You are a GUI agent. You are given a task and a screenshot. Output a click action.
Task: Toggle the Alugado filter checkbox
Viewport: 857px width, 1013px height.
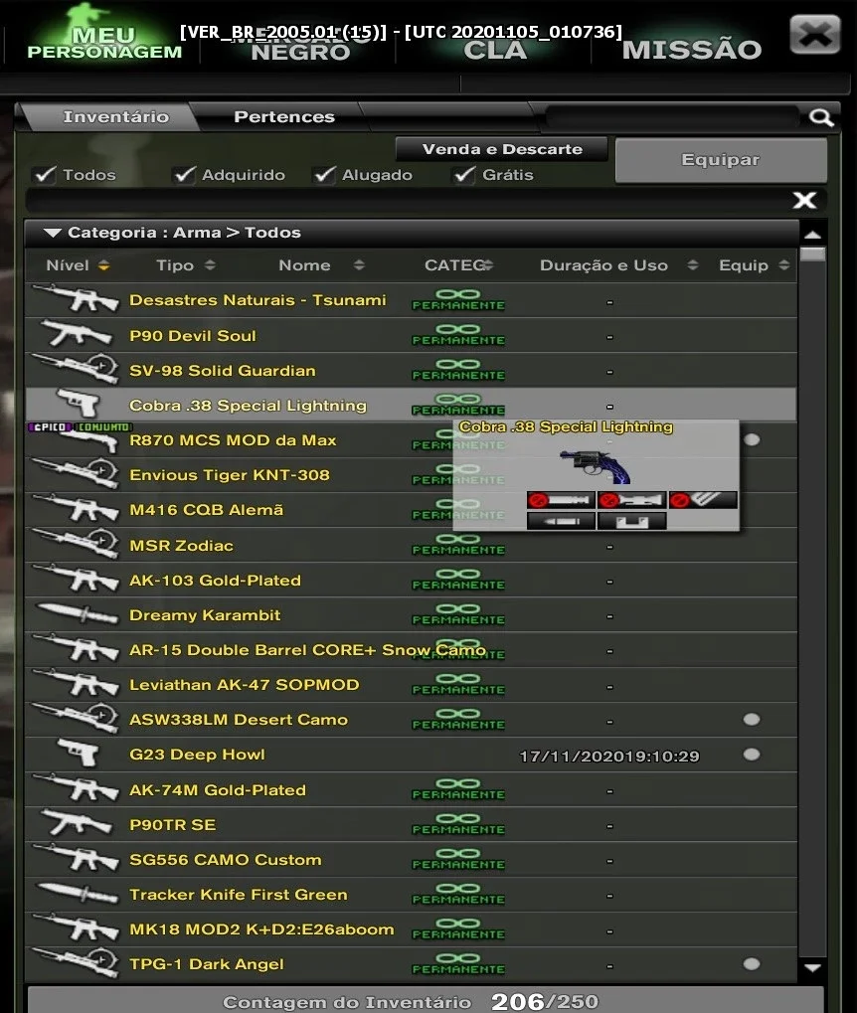[x=324, y=174]
